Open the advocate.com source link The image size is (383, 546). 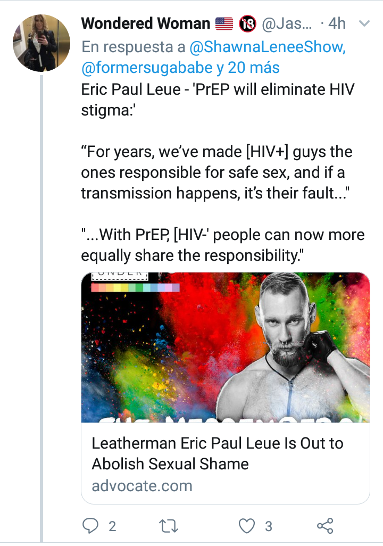[x=142, y=485]
